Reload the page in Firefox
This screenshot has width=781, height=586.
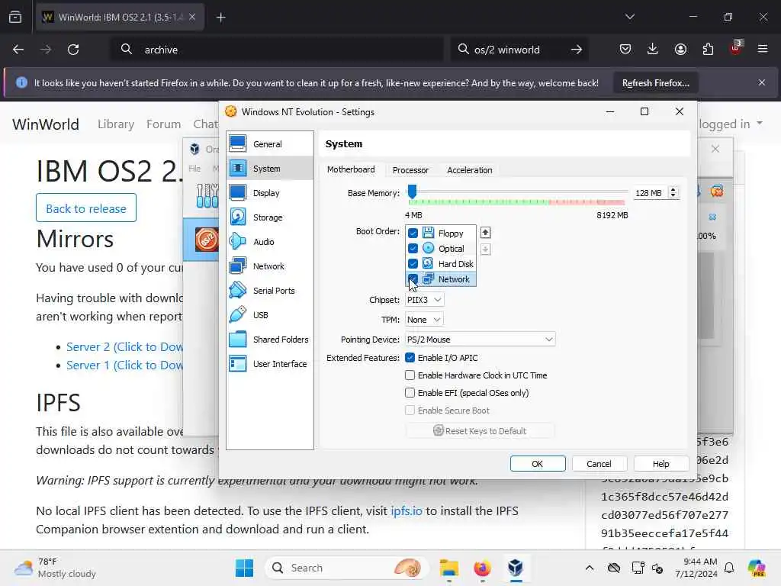click(x=73, y=50)
